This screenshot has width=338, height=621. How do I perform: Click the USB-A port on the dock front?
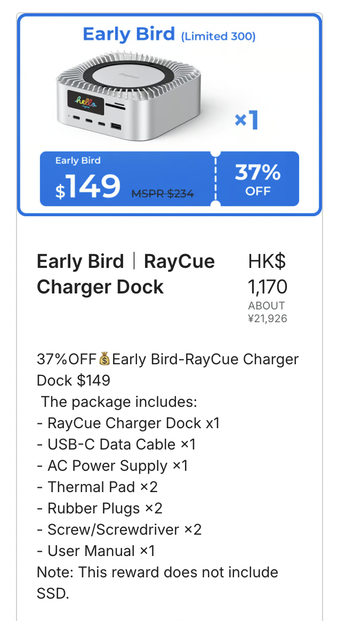(116, 127)
